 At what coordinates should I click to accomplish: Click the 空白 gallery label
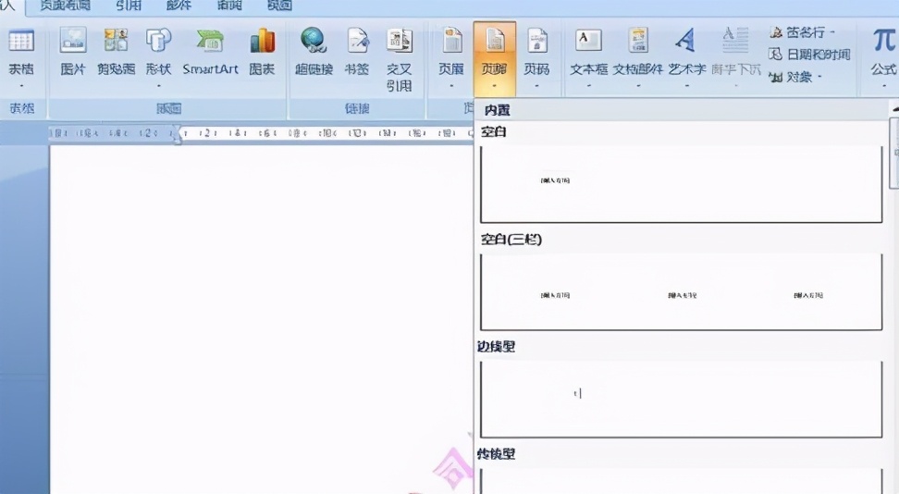(493, 132)
